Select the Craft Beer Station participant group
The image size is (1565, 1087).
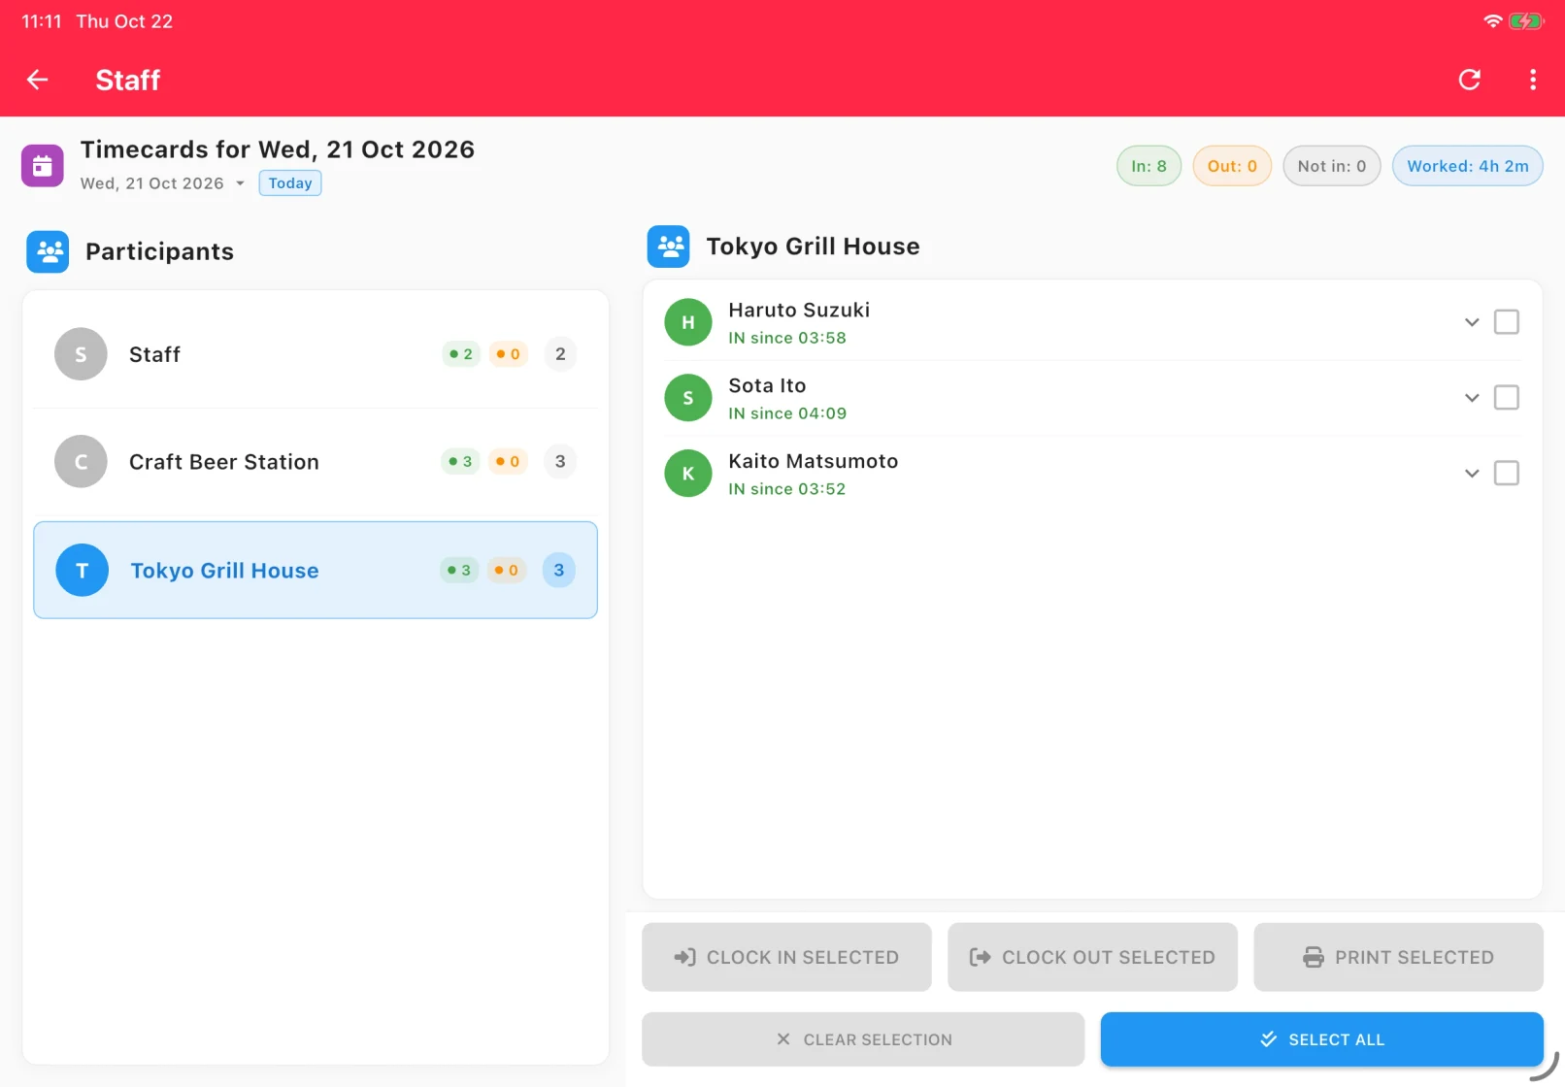(316, 462)
